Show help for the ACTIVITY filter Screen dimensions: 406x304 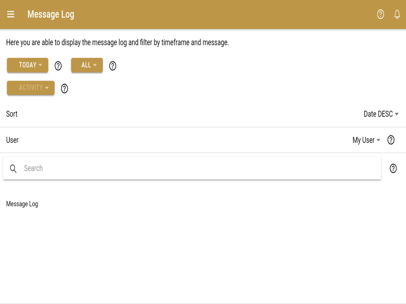click(x=64, y=88)
